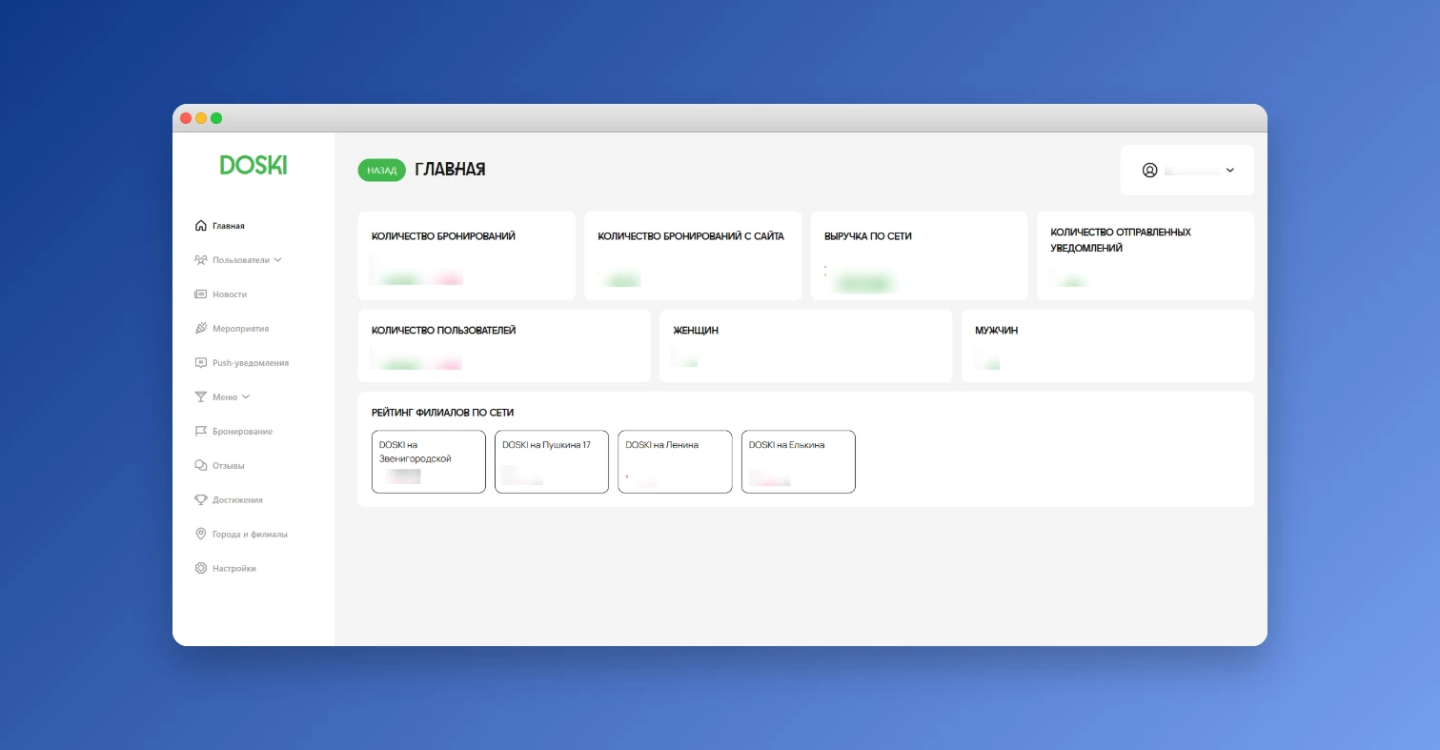Click the flag icon beside Бронирование
The image size is (1440, 750).
click(200, 432)
